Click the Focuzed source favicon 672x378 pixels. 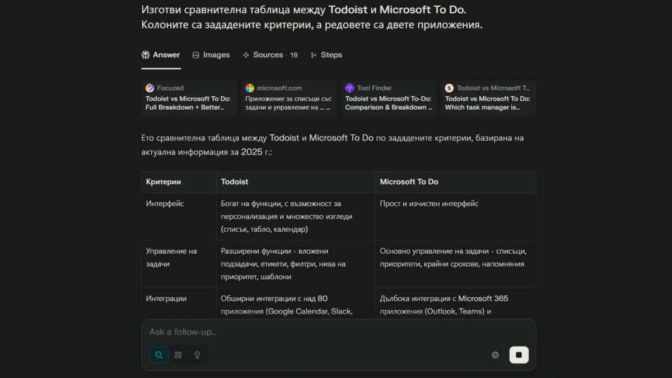(x=150, y=88)
